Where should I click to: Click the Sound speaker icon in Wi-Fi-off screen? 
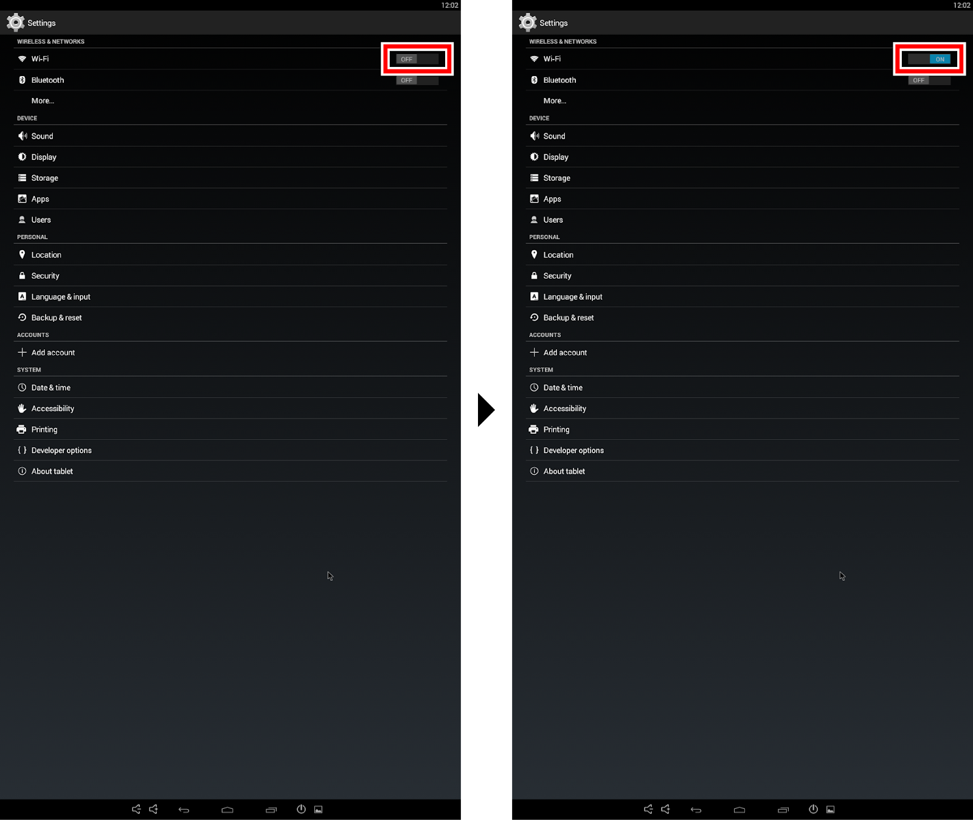coord(23,136)
